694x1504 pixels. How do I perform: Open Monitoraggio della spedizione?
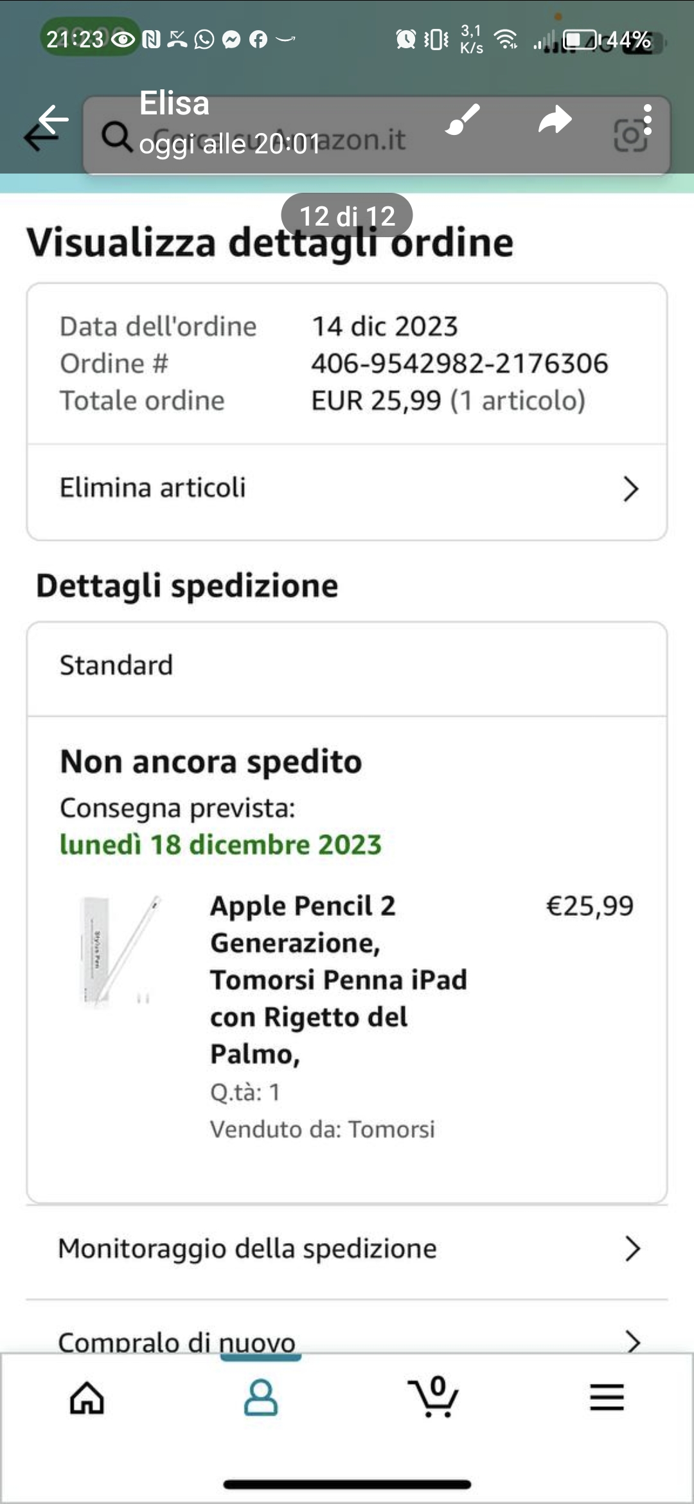pyautogui.click(x=247, y=1249)
